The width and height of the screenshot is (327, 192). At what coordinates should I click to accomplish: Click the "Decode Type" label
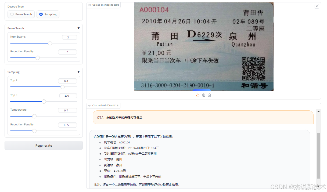point(16,6)
